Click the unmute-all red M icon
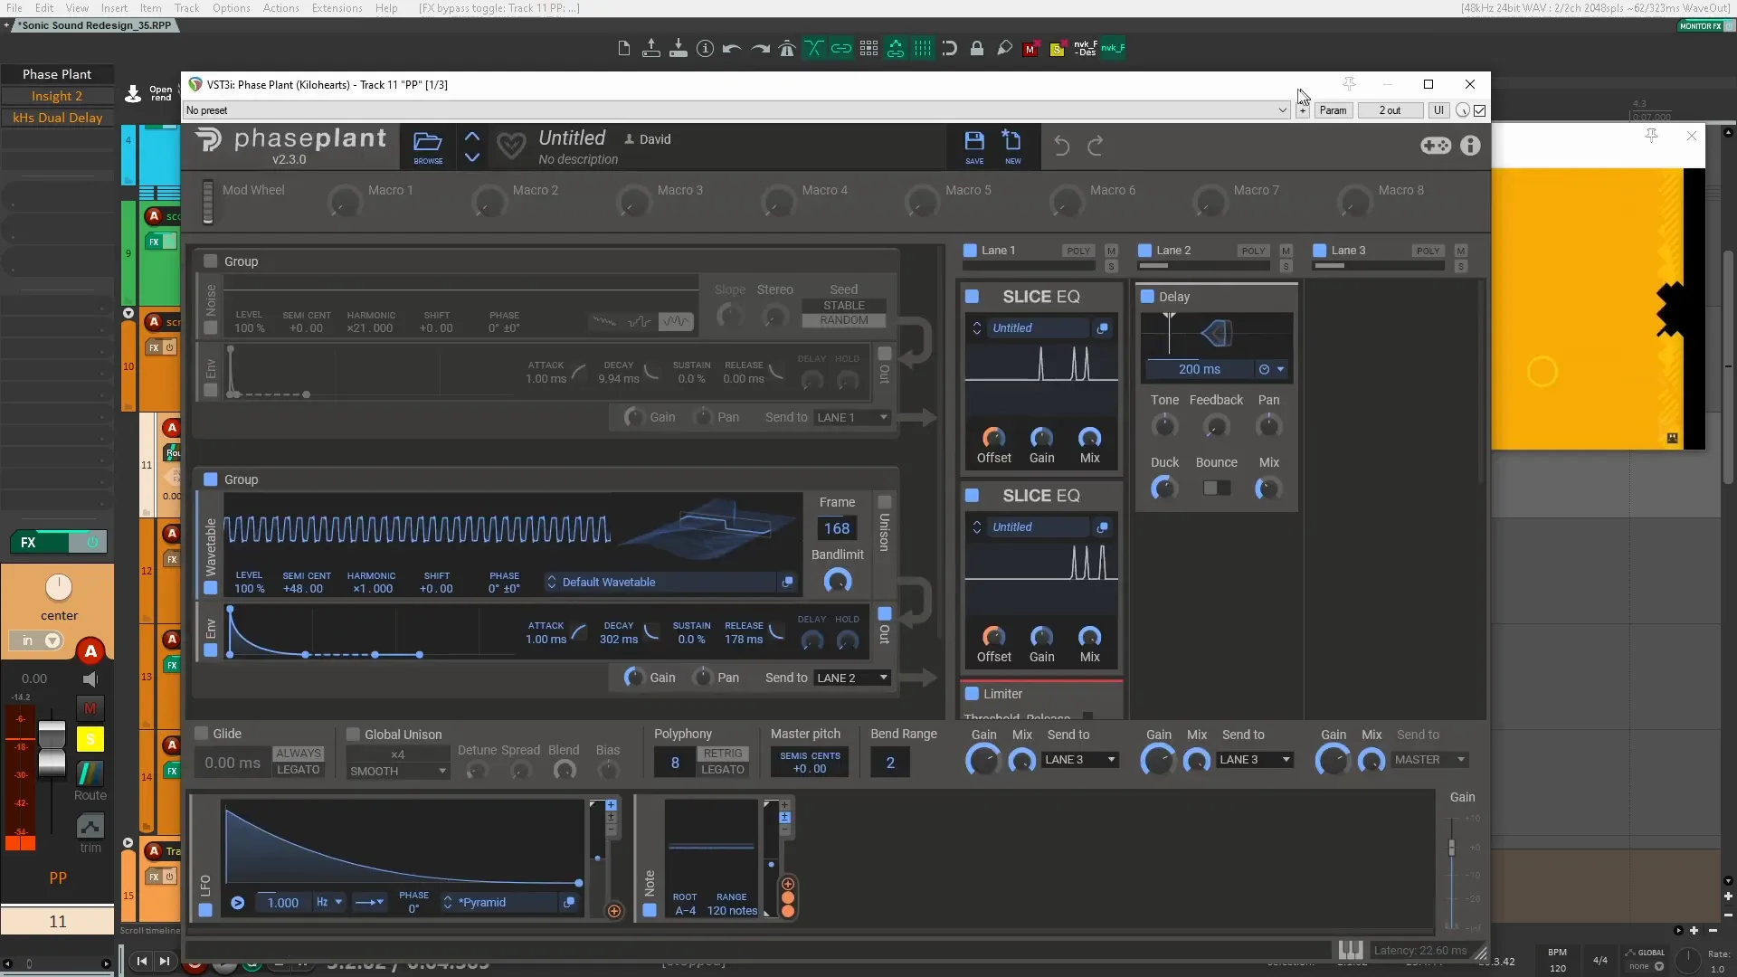Screen dimensions: 1737x977 [x=1030, y=49]
